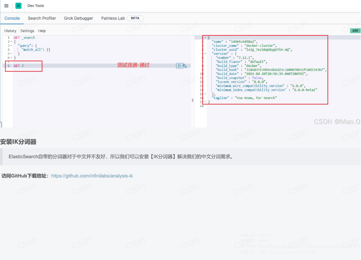
Task: Open the hamburger navigation menu
Action: tap(6, 6)
